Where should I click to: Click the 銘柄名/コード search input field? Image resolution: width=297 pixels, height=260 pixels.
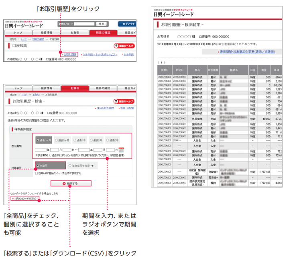click(x=83, y=24)
